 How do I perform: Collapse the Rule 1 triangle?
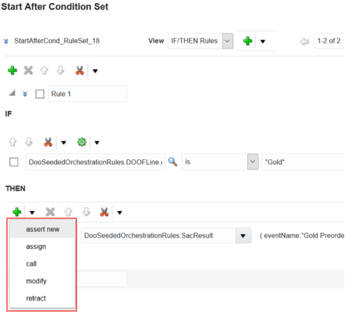click(x=12, y=93)
